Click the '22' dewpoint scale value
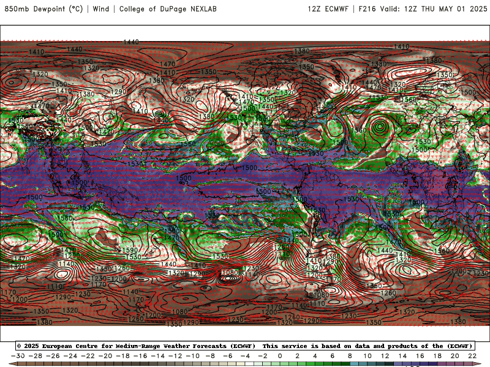490x367 pixels. click(x=472, y=356)
